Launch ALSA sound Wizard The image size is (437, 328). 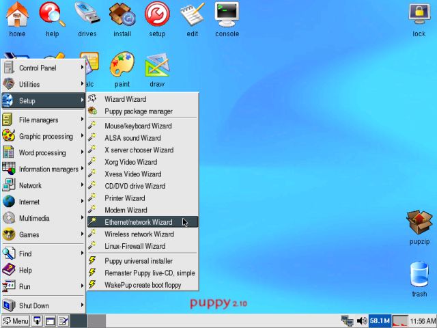coord(143,138)
